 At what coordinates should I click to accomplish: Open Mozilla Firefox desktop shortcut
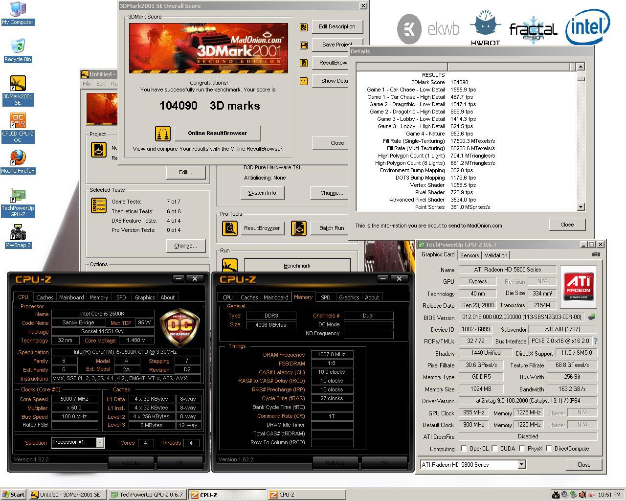coord(18,162)
